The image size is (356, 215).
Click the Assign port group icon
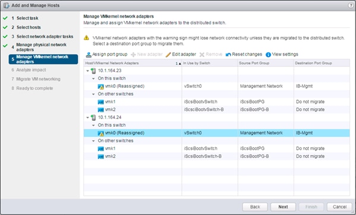(89, 54)
